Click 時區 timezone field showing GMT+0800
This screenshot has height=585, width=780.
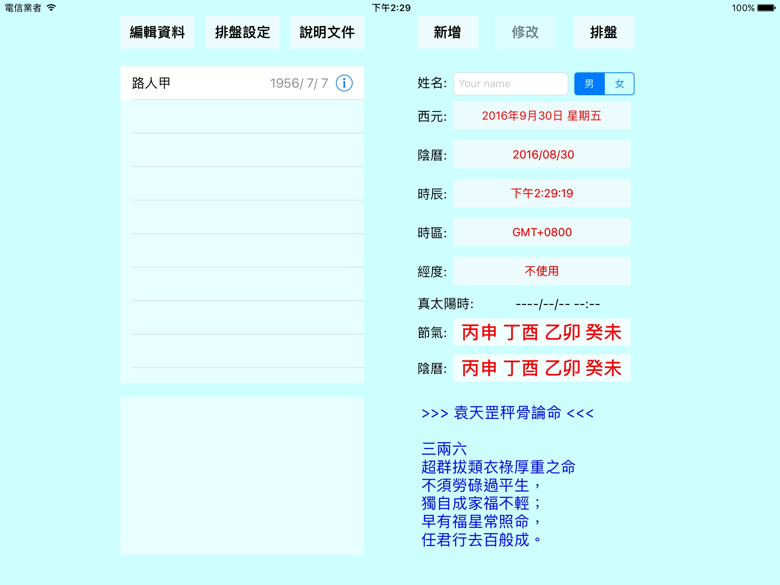(x=543, y=232)
